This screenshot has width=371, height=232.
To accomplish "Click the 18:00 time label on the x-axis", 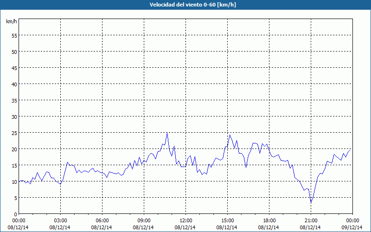I will 269,221.
